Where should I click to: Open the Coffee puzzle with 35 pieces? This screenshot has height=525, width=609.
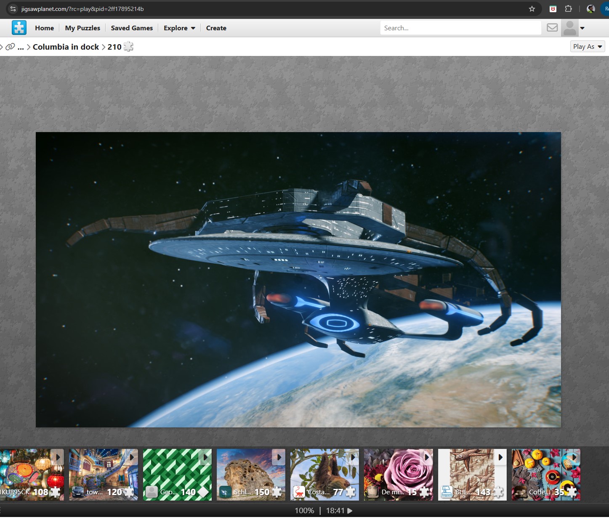pyautogui.click(x=546, y=475)
